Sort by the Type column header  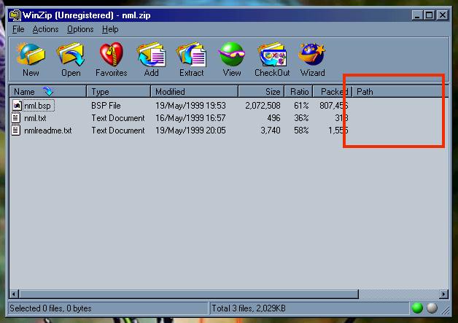coord(119,92)
